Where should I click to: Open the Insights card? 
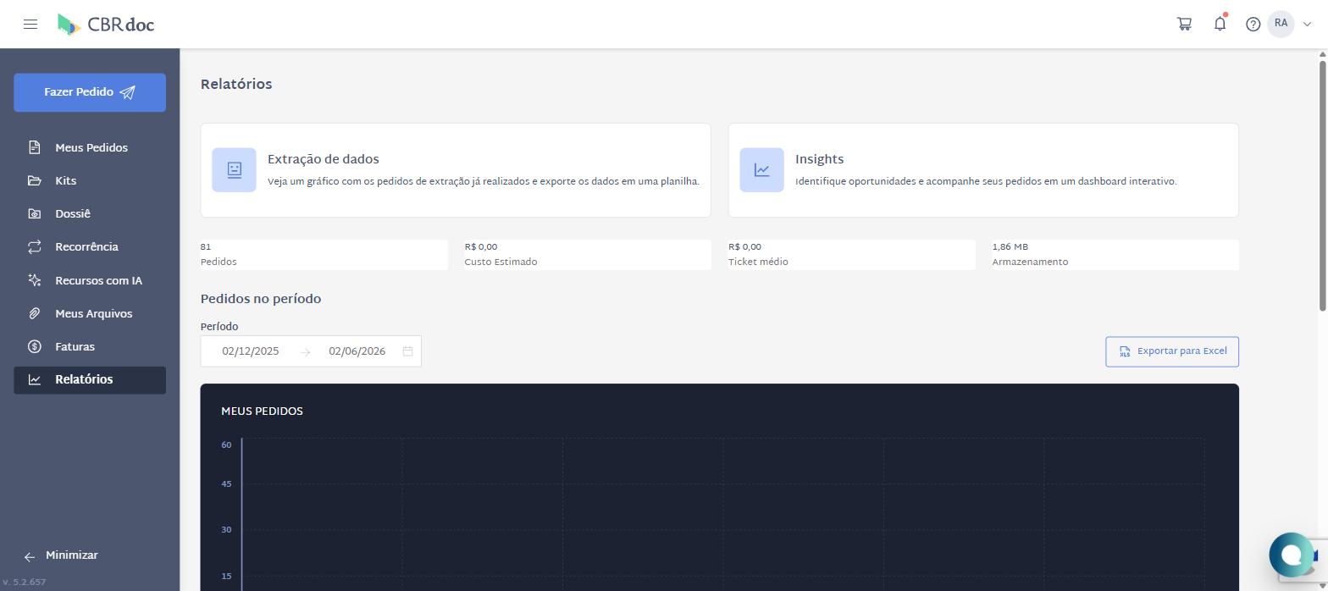point(983,170)
